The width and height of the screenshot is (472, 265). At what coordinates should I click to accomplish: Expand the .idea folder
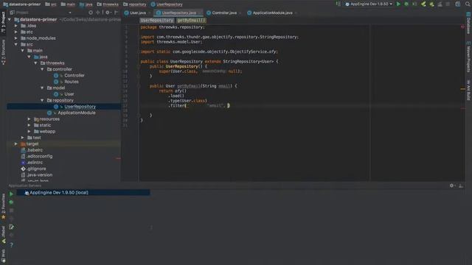pyautogui.click(x=16, y=26)
